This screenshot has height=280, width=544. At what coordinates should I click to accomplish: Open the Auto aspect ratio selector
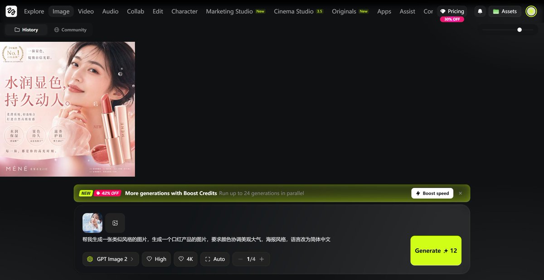click(x=215, y=259)
